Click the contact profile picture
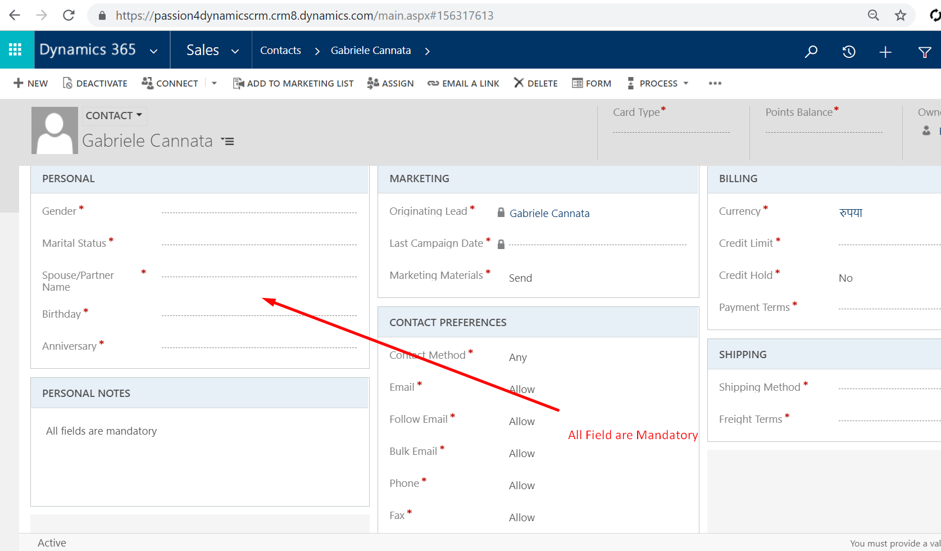Viewport: 941px width, 551px height. pyautogui.click(x=54, y=130)
